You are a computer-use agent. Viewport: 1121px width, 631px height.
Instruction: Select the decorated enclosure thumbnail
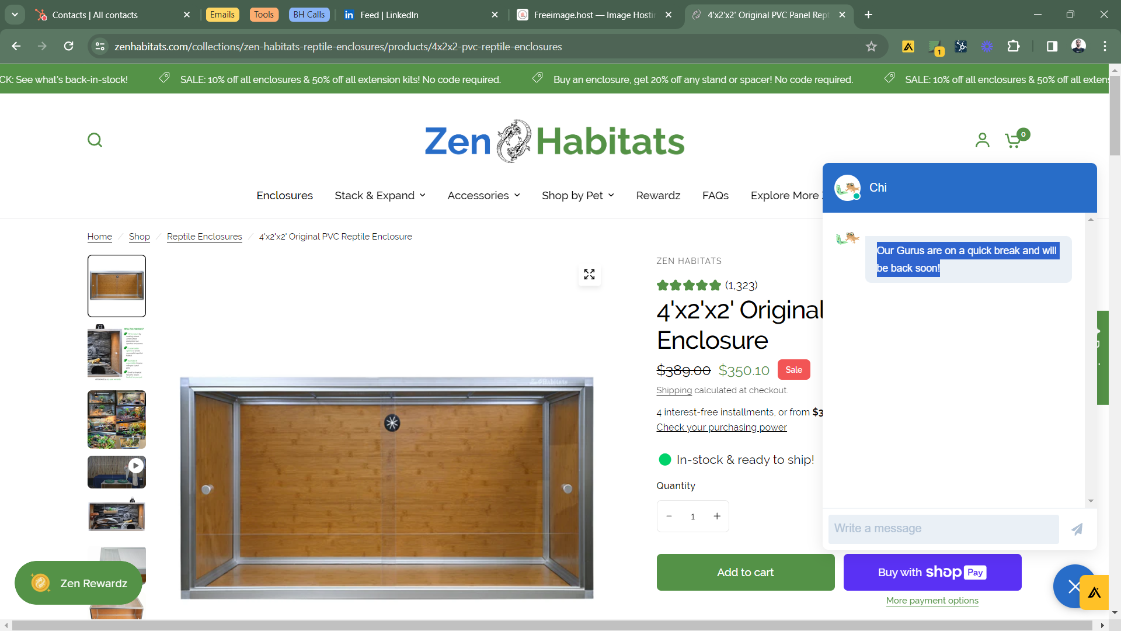[117, 515]
